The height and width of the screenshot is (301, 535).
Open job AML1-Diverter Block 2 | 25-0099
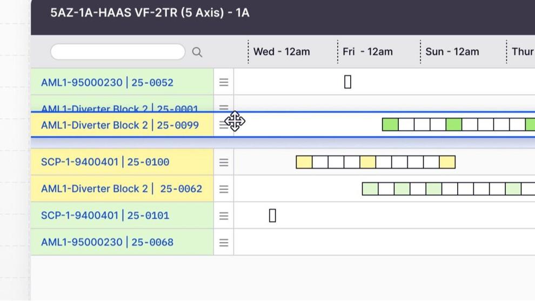pos(120,125)
